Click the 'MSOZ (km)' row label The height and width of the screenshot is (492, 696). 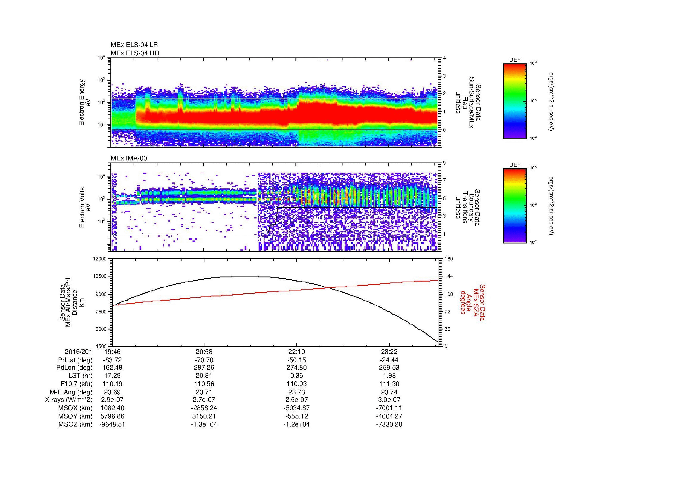click(76, 425)
